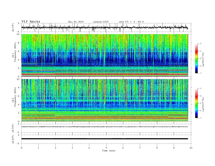Click the "Time (min)" x-axis label
The width and height of the screenshot is (215, 166).
[109, 151]
